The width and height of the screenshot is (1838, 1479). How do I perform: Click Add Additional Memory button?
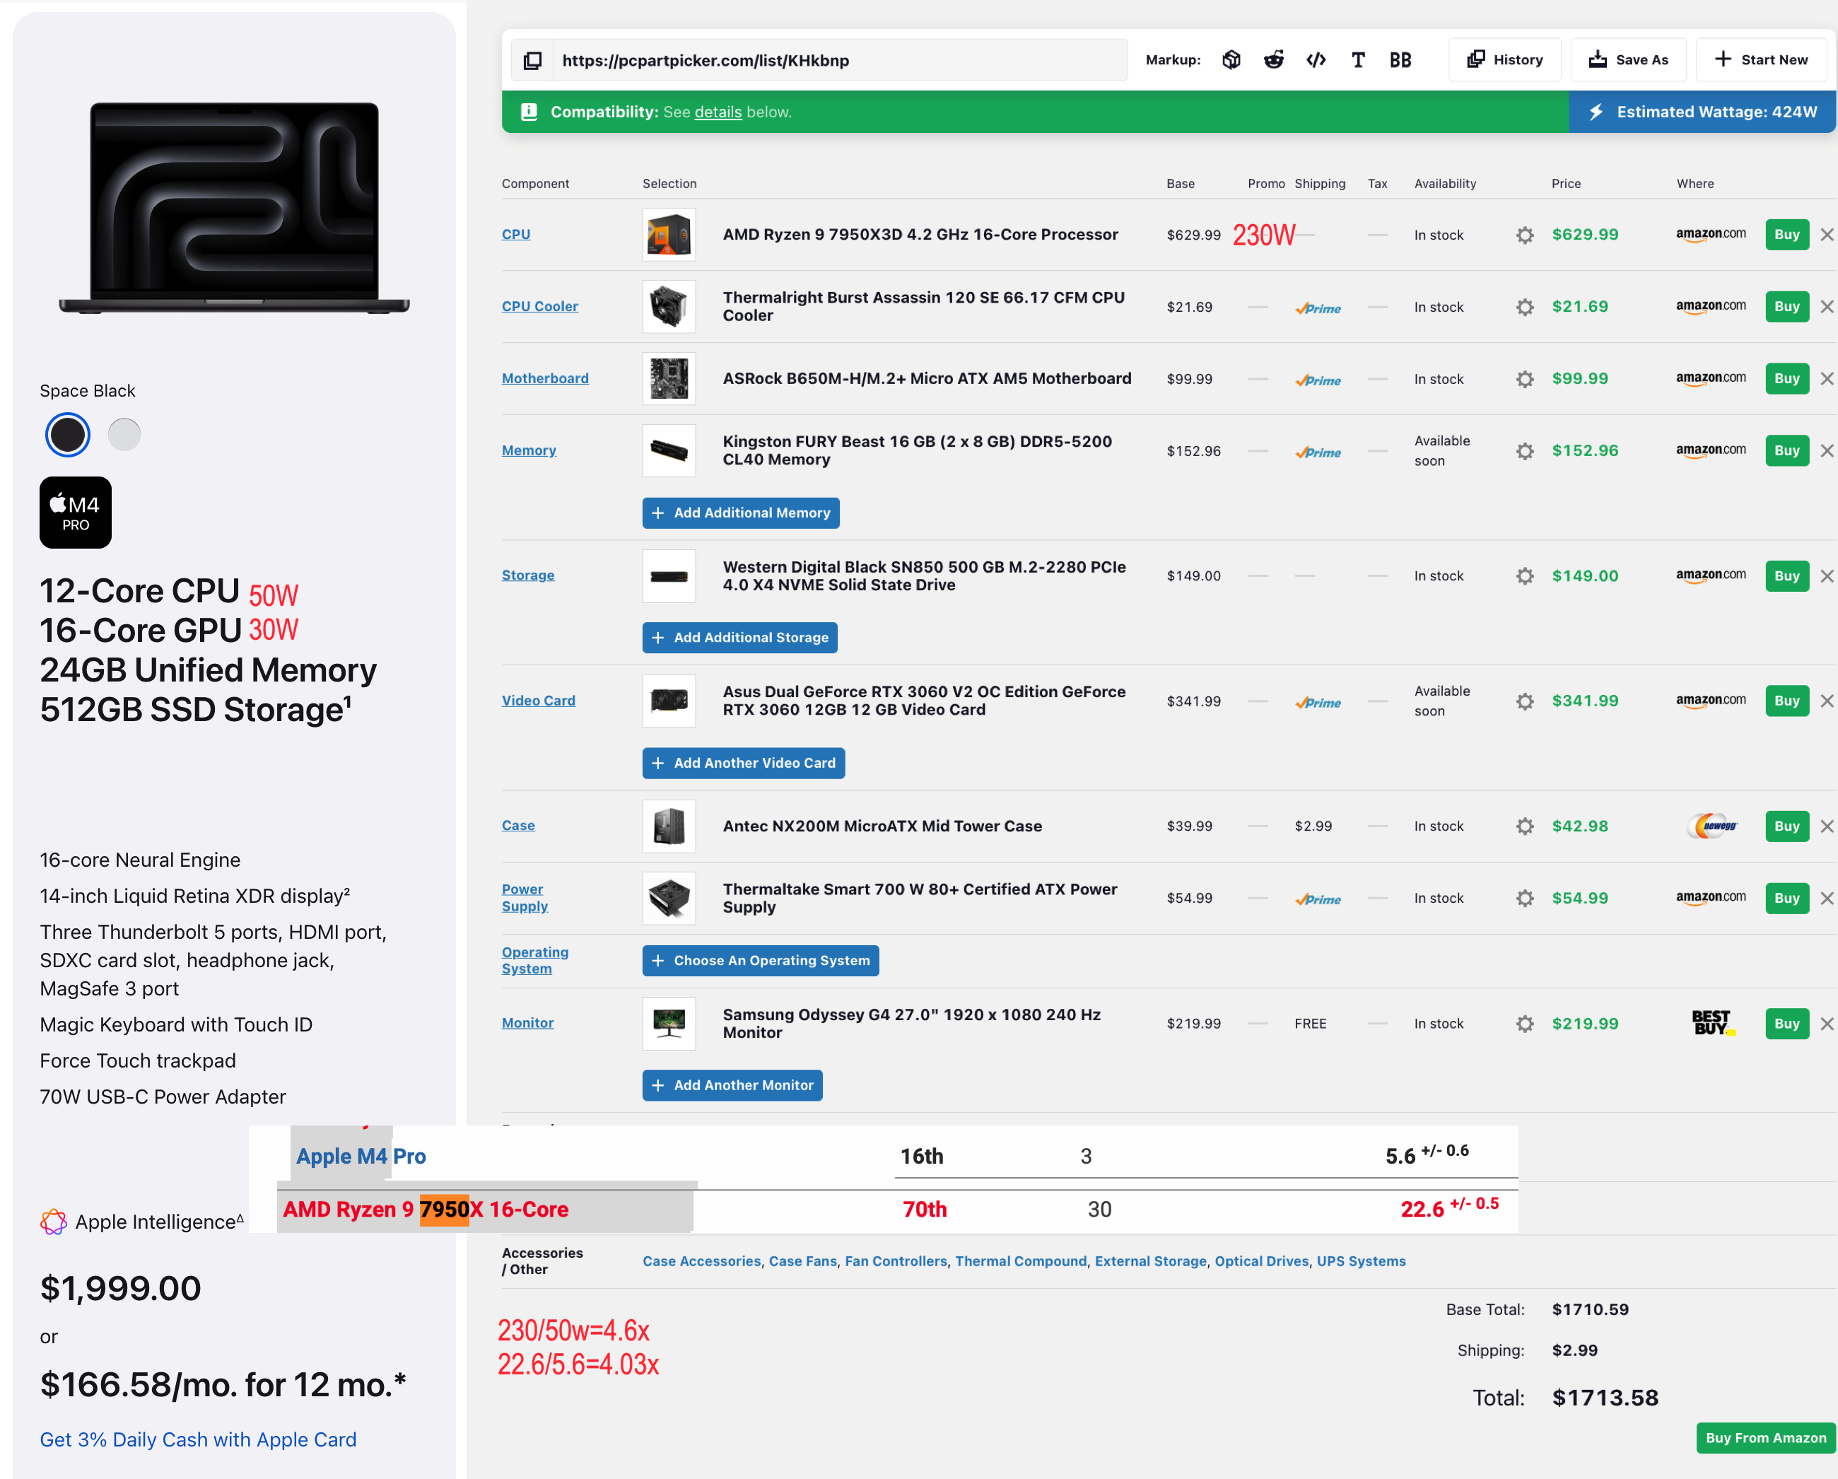(x=740, y=513)
